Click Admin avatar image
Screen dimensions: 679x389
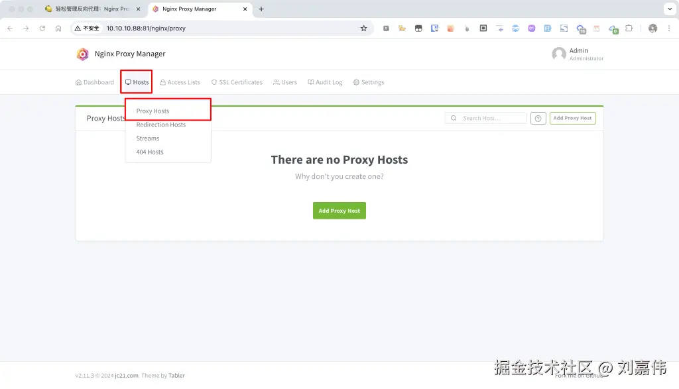coord(559,54)
